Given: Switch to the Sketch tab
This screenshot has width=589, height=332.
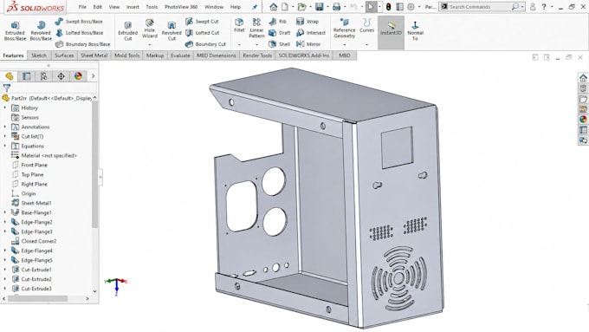Looking at the screenshot, I should point(39,55).
